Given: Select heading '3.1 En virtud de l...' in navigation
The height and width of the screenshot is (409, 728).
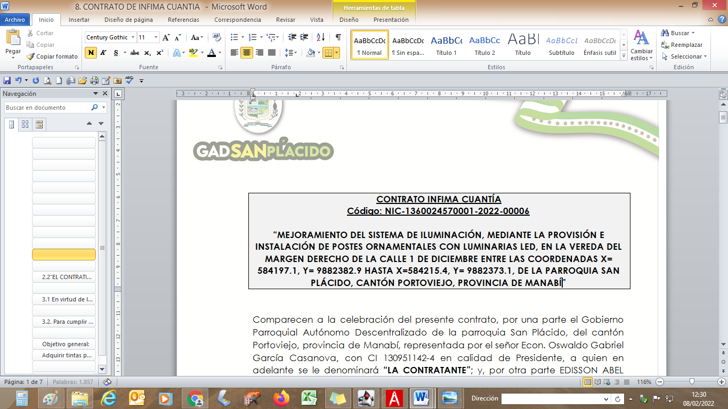Looking at the screenshot, I should coord(64,299).
